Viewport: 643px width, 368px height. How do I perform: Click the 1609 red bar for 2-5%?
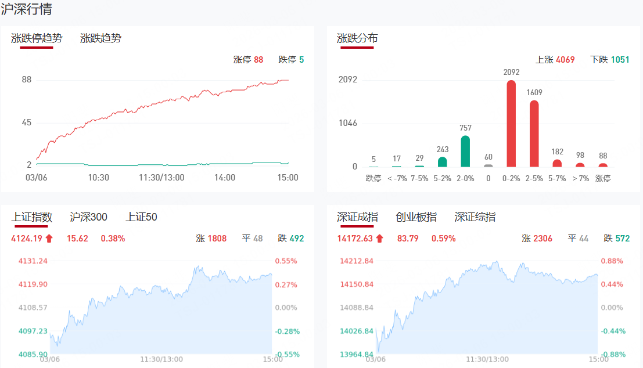click(534, 134)
